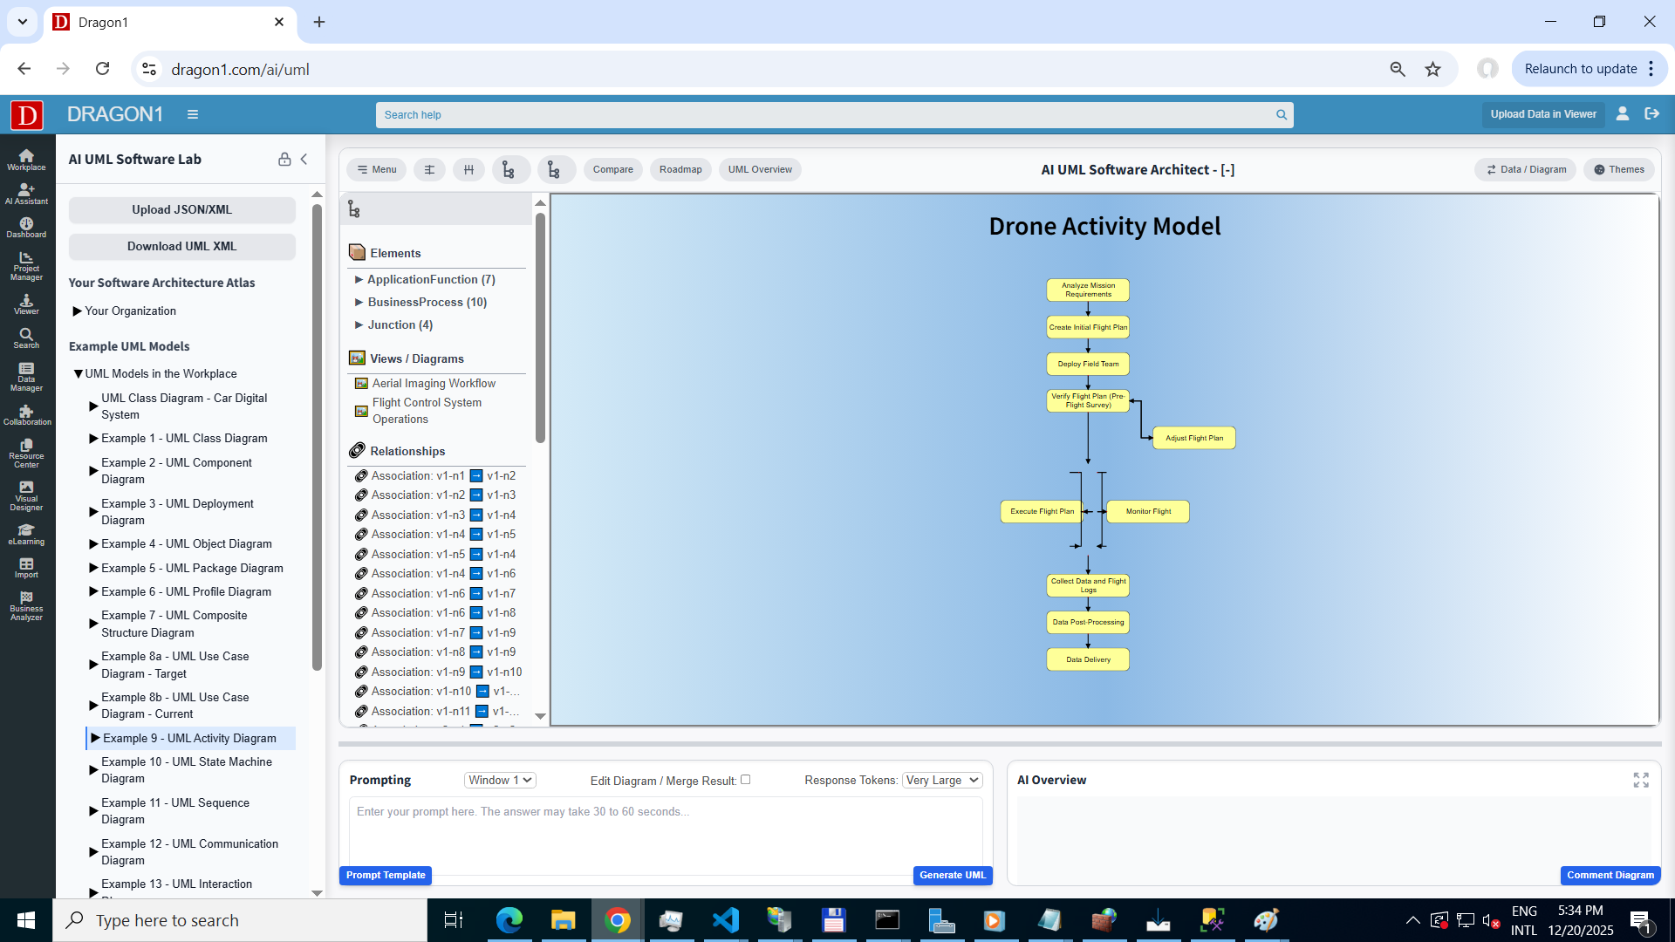The image size is (1675, 942).
Task: Enable the Edit Diagram / Merge Result checkbox
Action: point(746,780)
